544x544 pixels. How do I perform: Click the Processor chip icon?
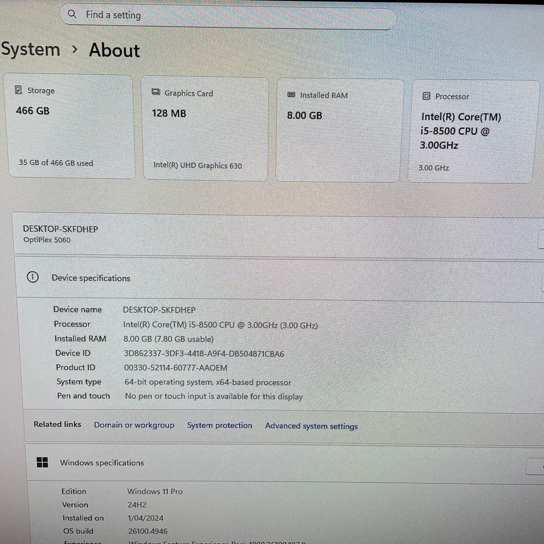(x=426, y=96)
